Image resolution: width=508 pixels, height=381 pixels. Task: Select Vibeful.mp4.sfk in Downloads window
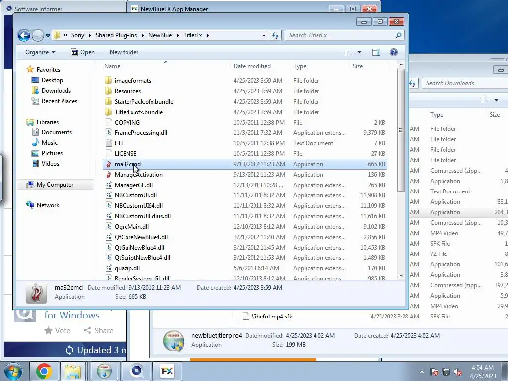click(x=271, y=316)
